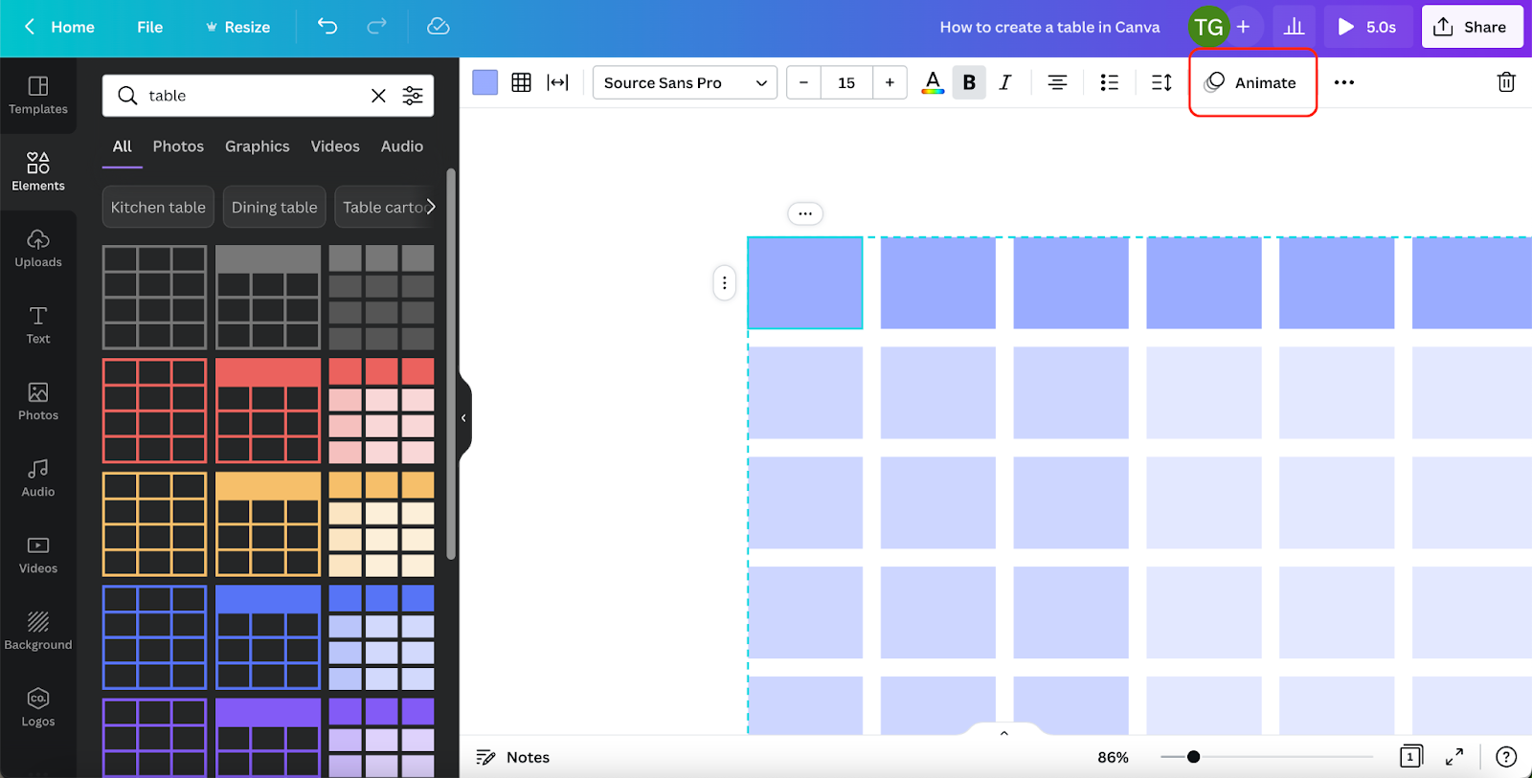Click the cell spacing icon
Screen dimensions: 1532x778
[557, 82]
